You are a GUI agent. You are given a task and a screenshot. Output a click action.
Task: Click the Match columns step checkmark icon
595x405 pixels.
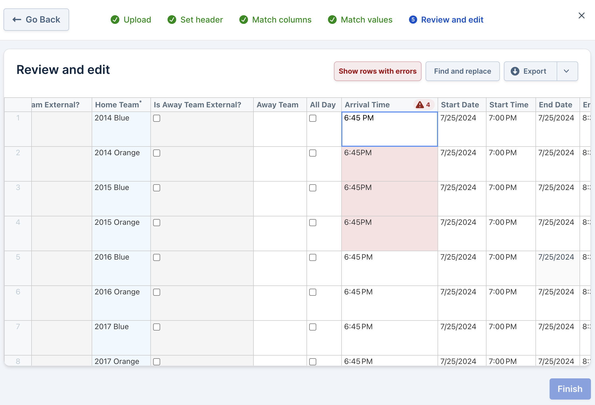(x=244, y=20)
